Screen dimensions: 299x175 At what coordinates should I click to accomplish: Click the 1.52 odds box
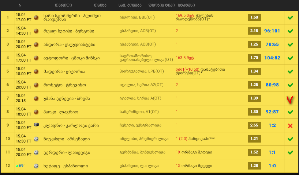[254, 152]
